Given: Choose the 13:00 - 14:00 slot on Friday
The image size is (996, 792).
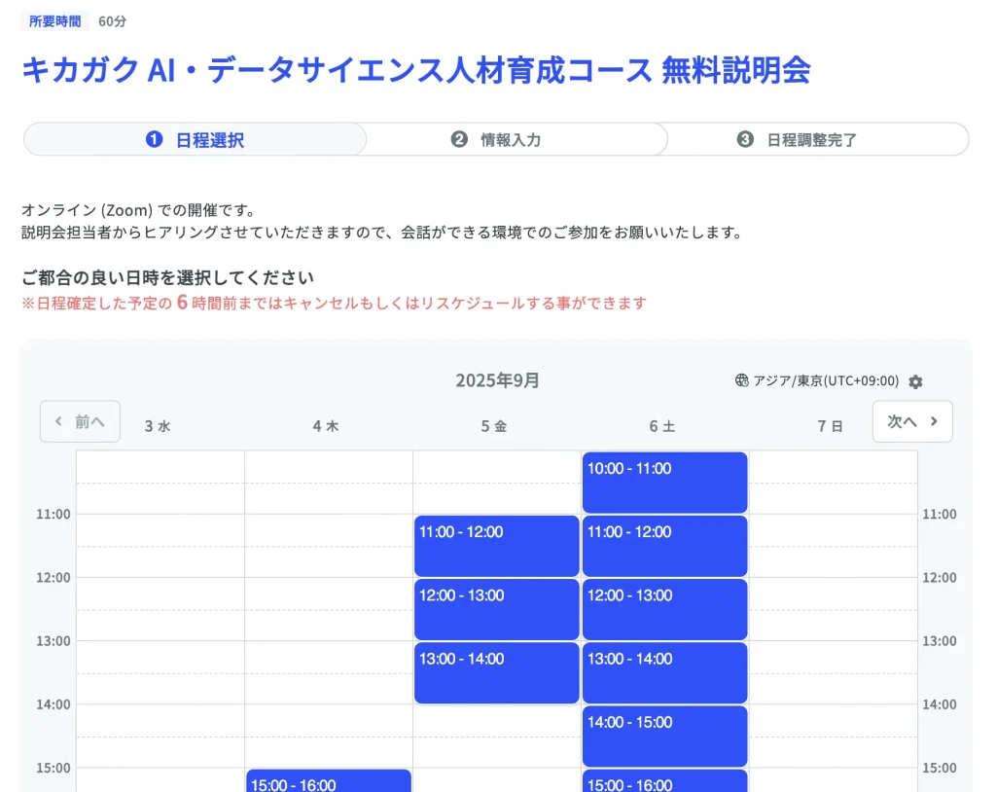Looking at the screenshot, I should click(x=496, y=672).
